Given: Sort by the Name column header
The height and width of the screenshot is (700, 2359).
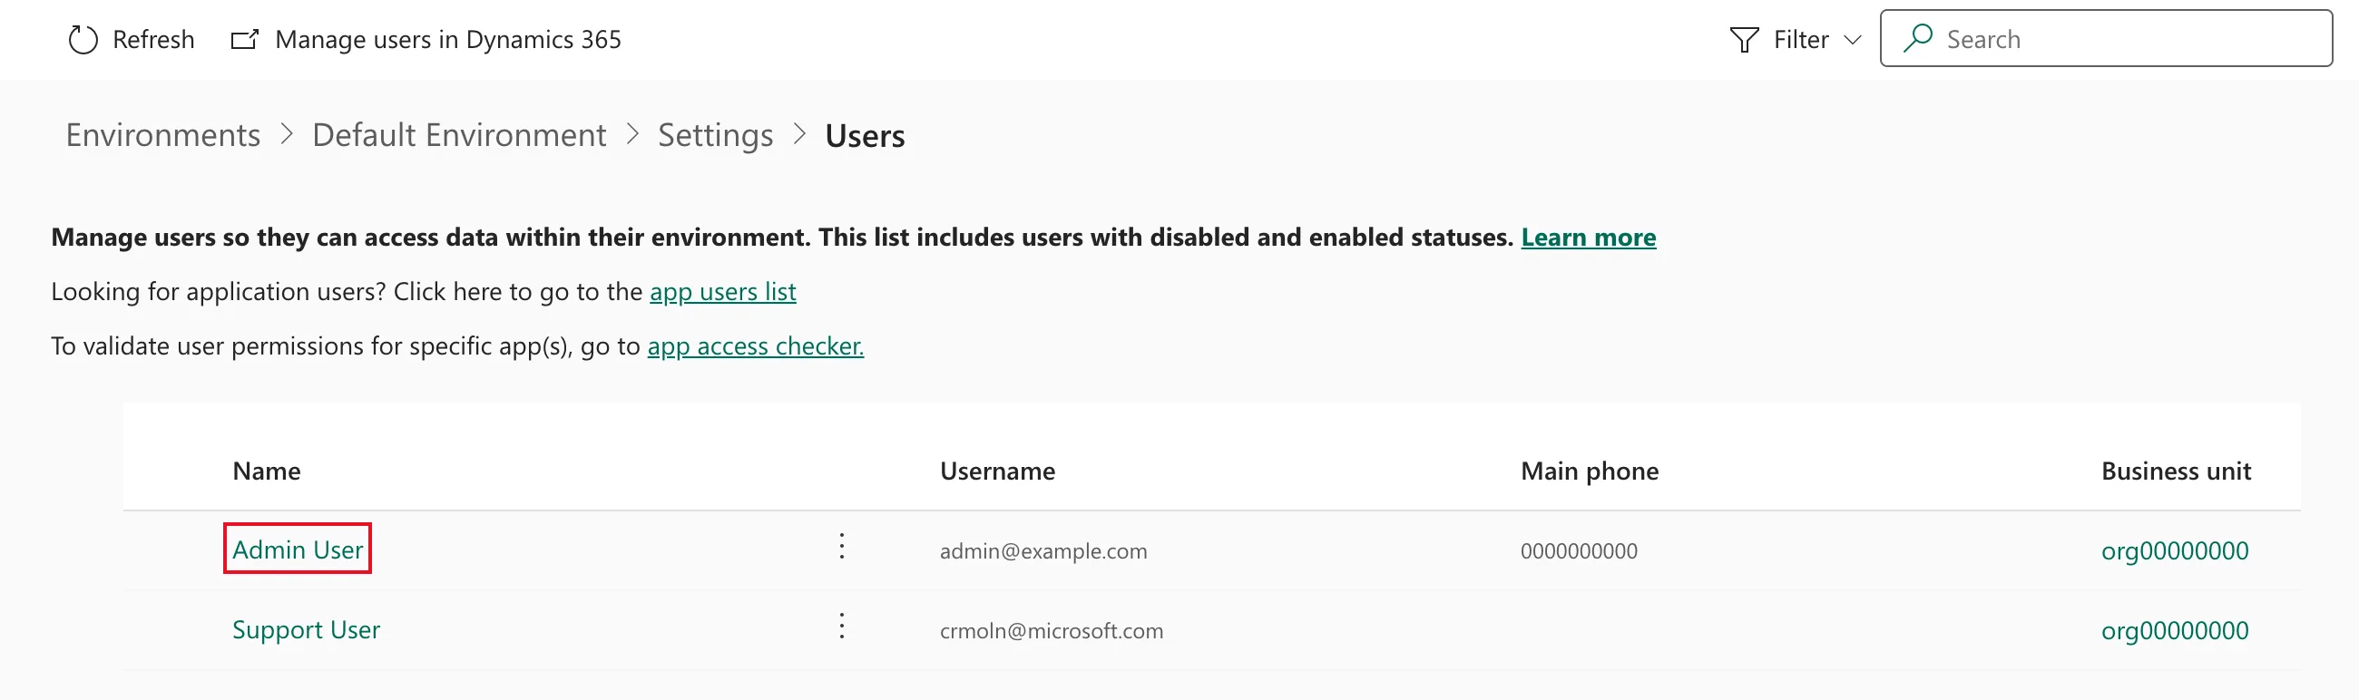Looking at the screenshot, I should point(267,471).
